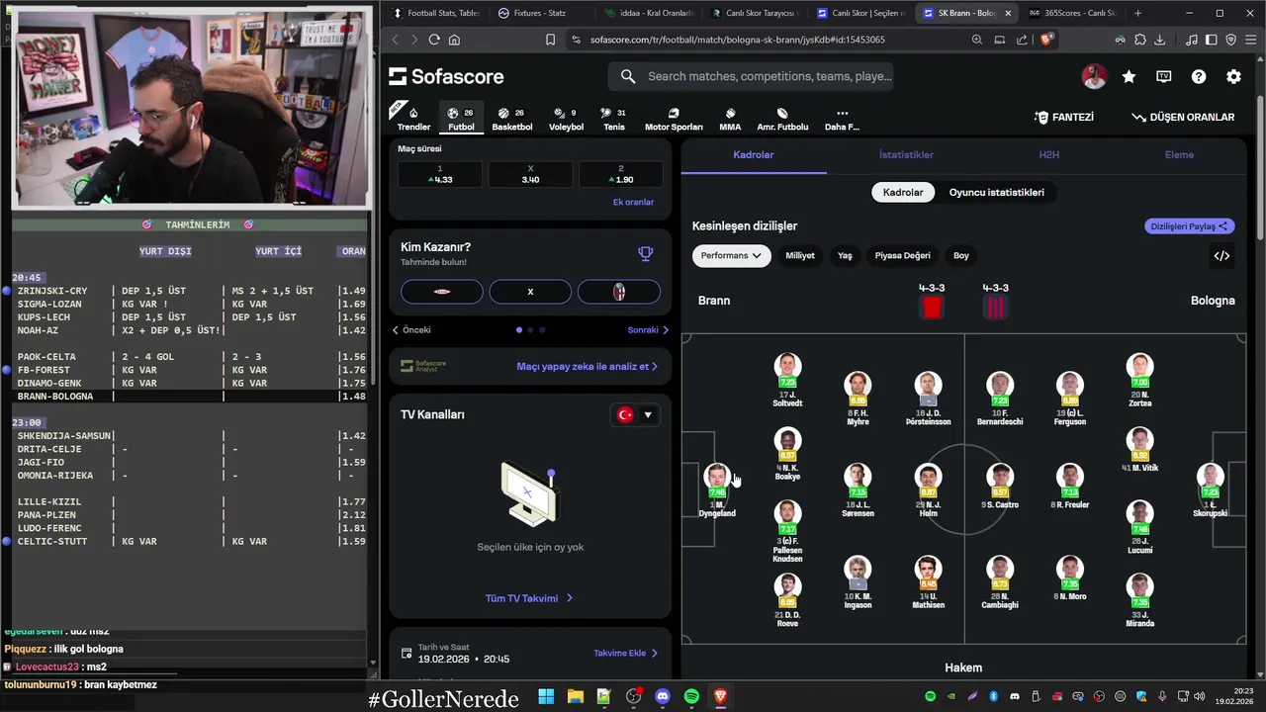
Task: Open Spotify from the taskbar
Action: (x=691, y=696)
